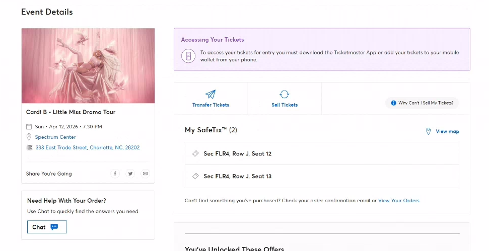Click the phone icon in Accessing Your Tickets

click(188, 56)
